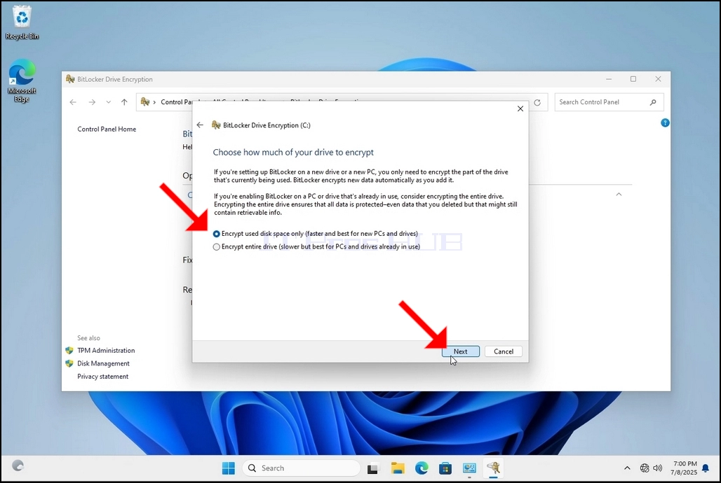Click the widgets icon at taskbar left

pyautogui.click(x=18, y=465)
